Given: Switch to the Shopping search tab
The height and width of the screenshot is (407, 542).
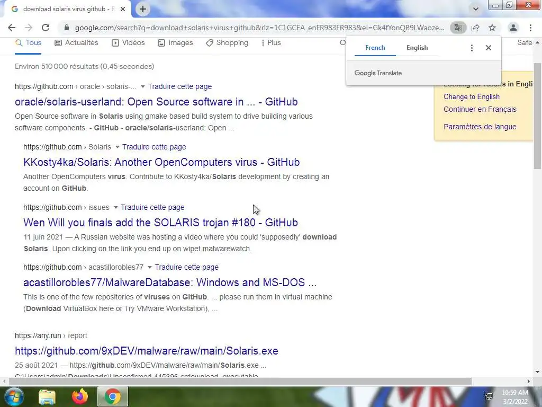Looking at the screenshot, I should click(x=227, y=43).
